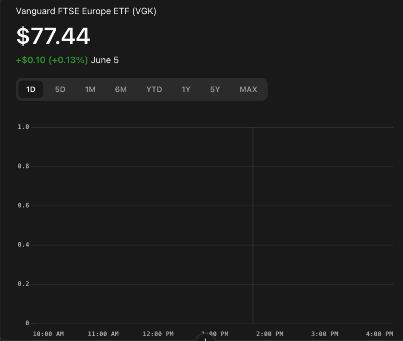Show the 1M price history
Viewport: 403px width, 341px height.
click(x=90, y=89)
